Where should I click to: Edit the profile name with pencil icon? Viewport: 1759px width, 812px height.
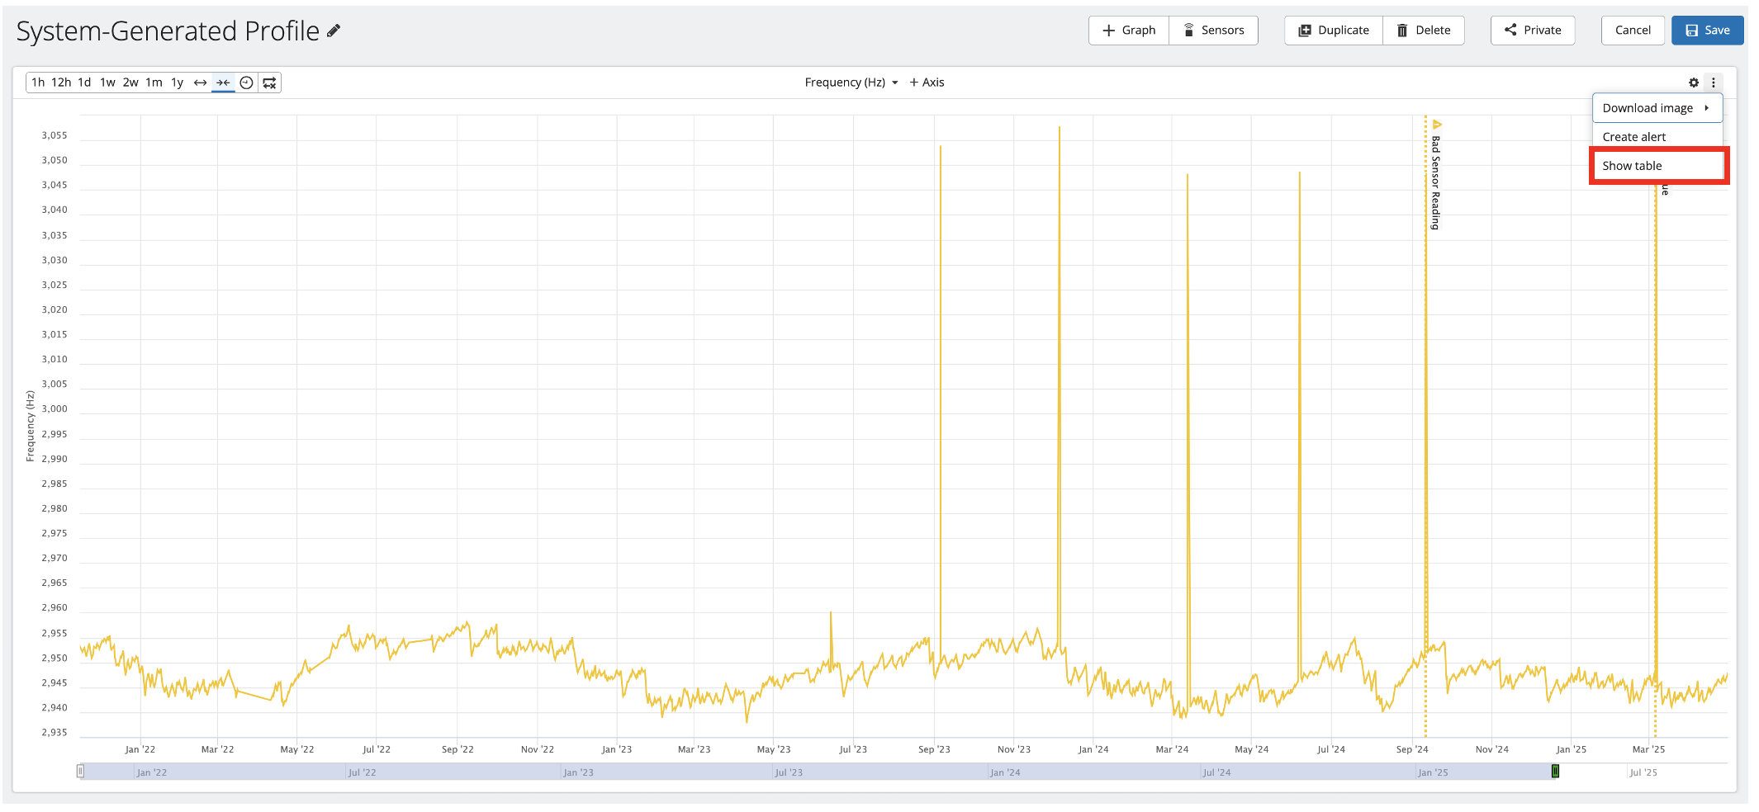point(334,31)
